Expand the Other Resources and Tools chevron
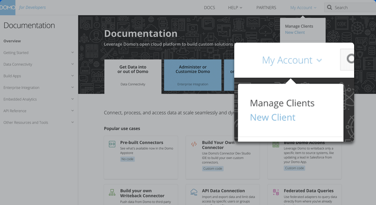 click(x=73, y=122)
